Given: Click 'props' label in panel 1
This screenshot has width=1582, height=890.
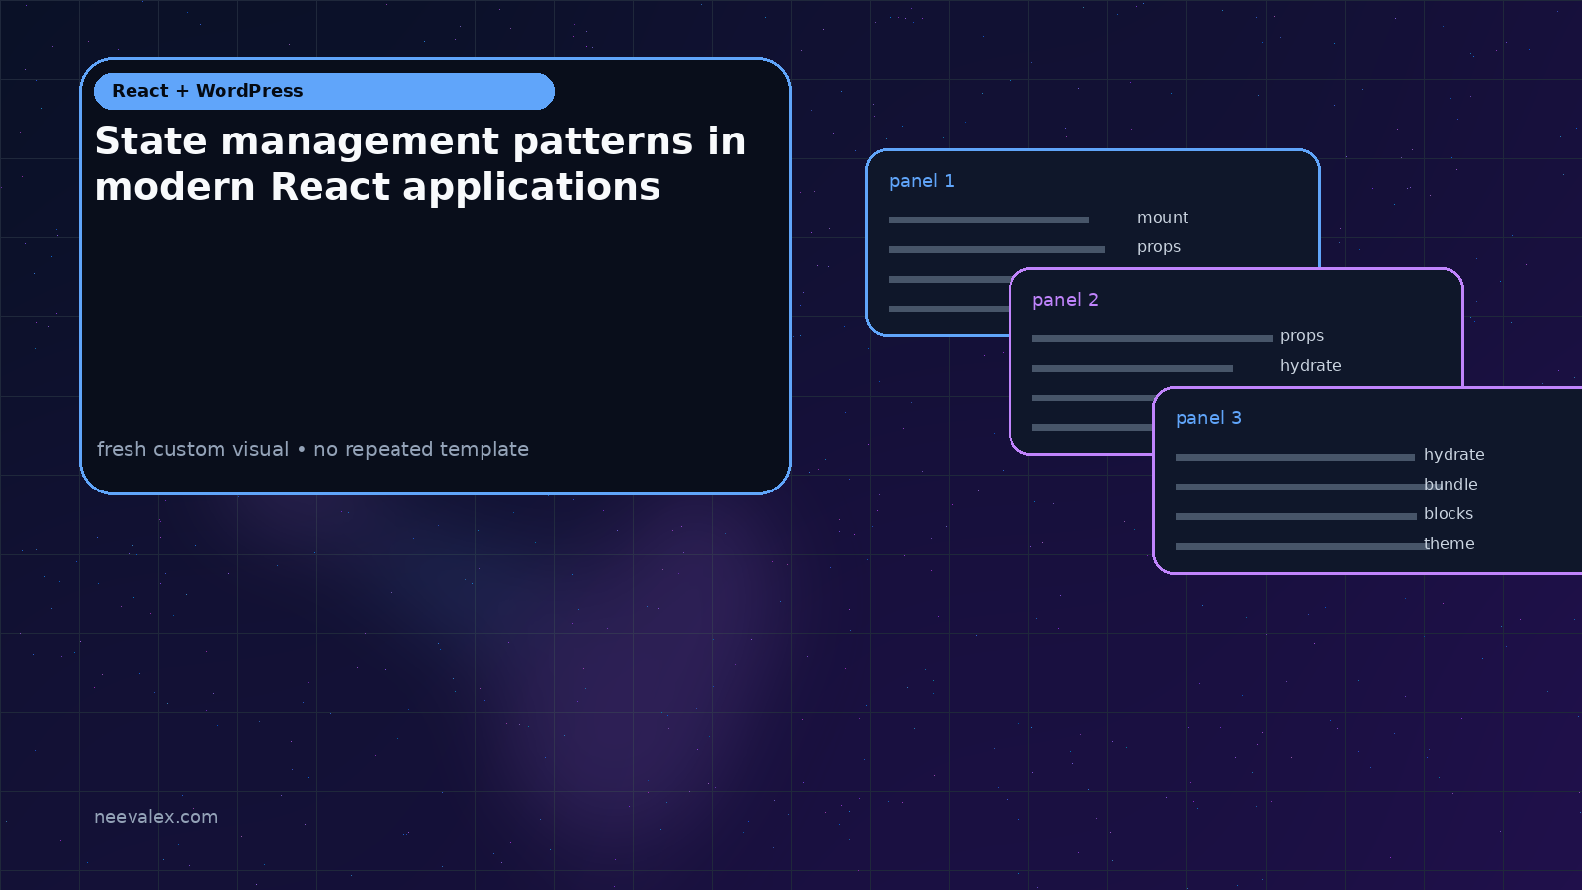Looking at the screenshot, I should 1159,247.
